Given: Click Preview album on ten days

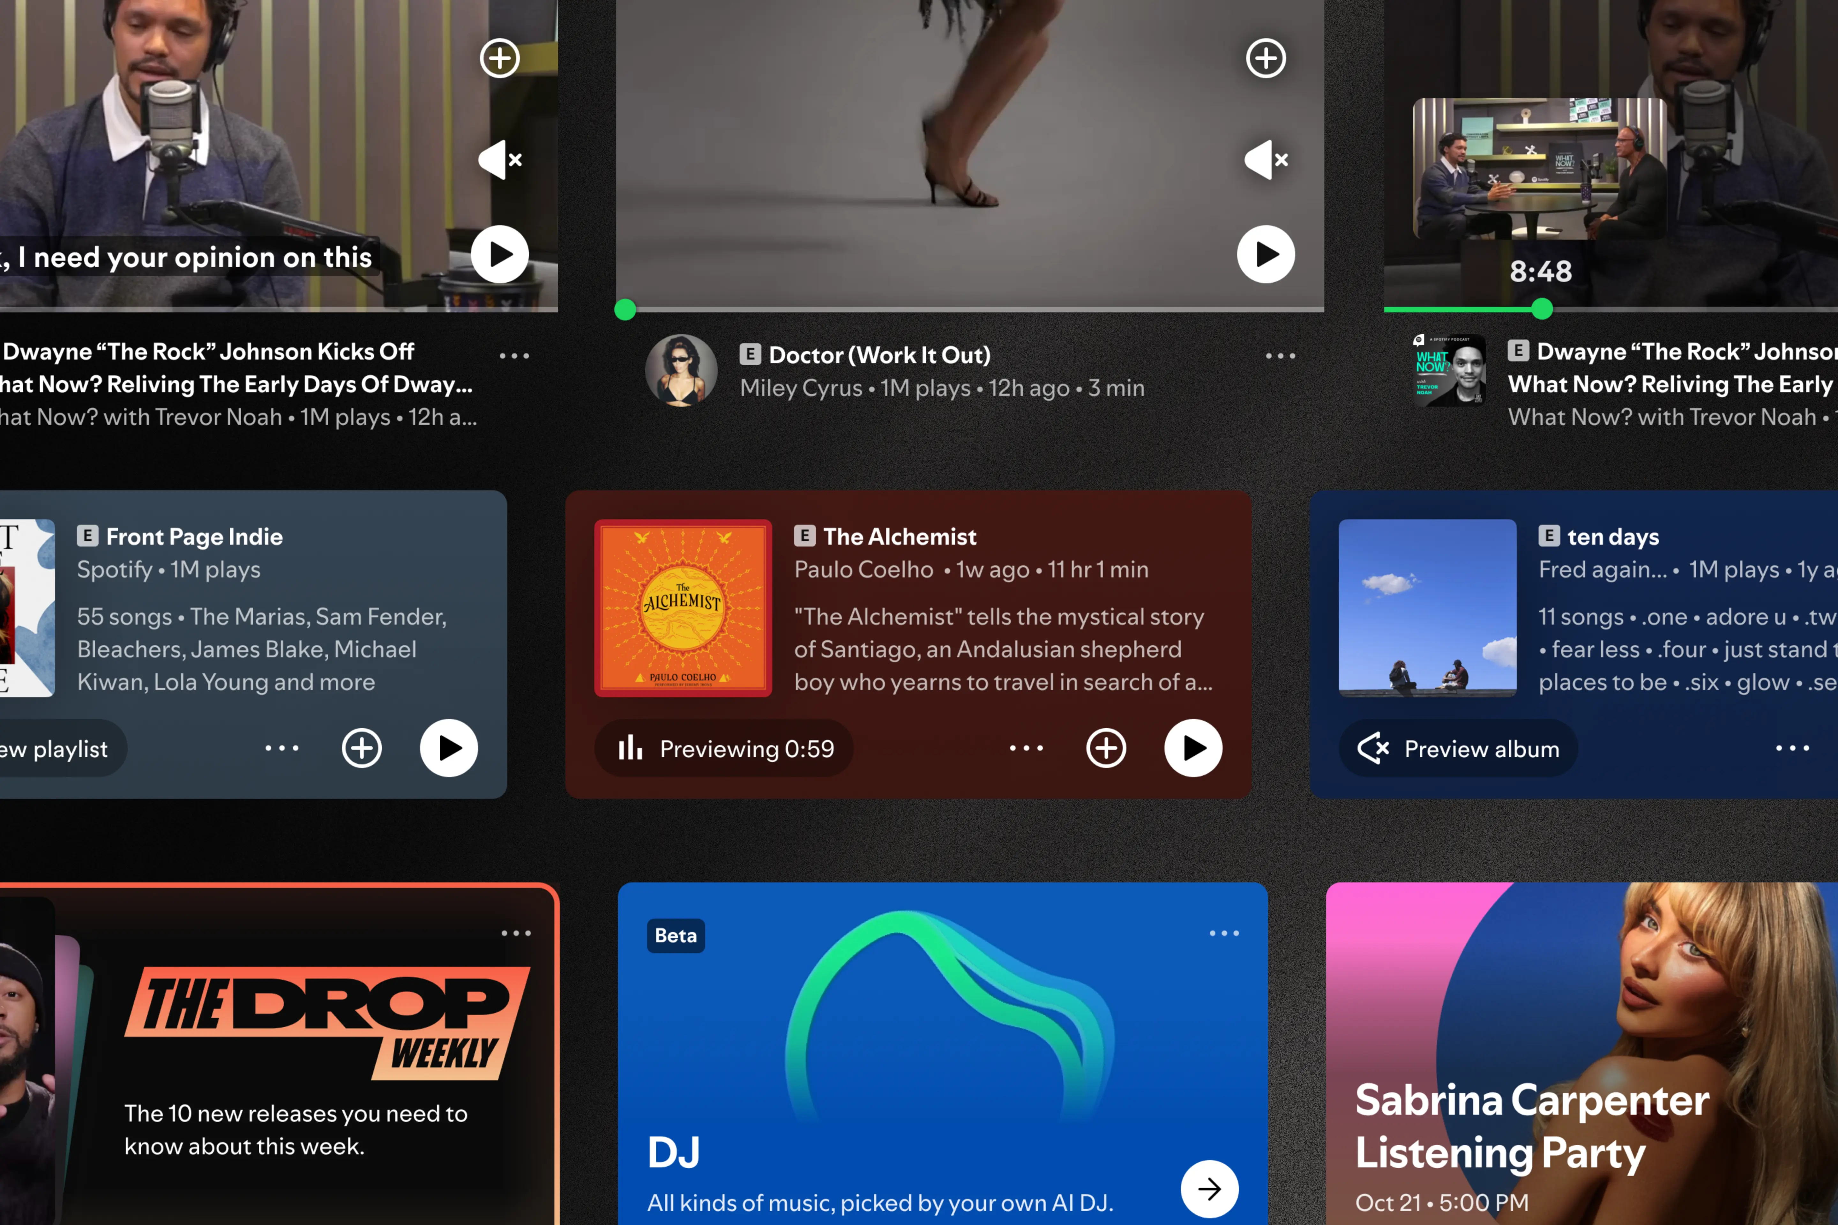Looking at the screenshot, I should click(1458, 748).
